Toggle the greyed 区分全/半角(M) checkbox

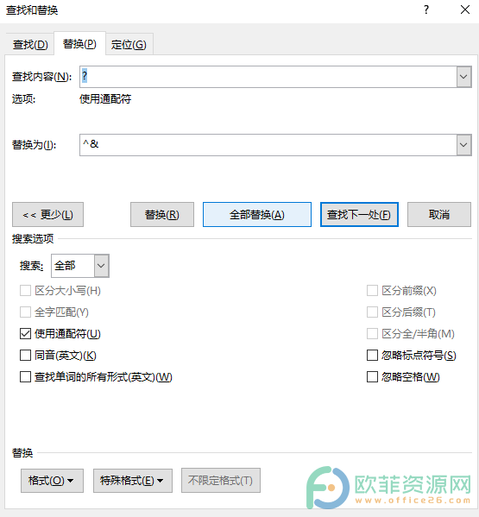[372, 334]
